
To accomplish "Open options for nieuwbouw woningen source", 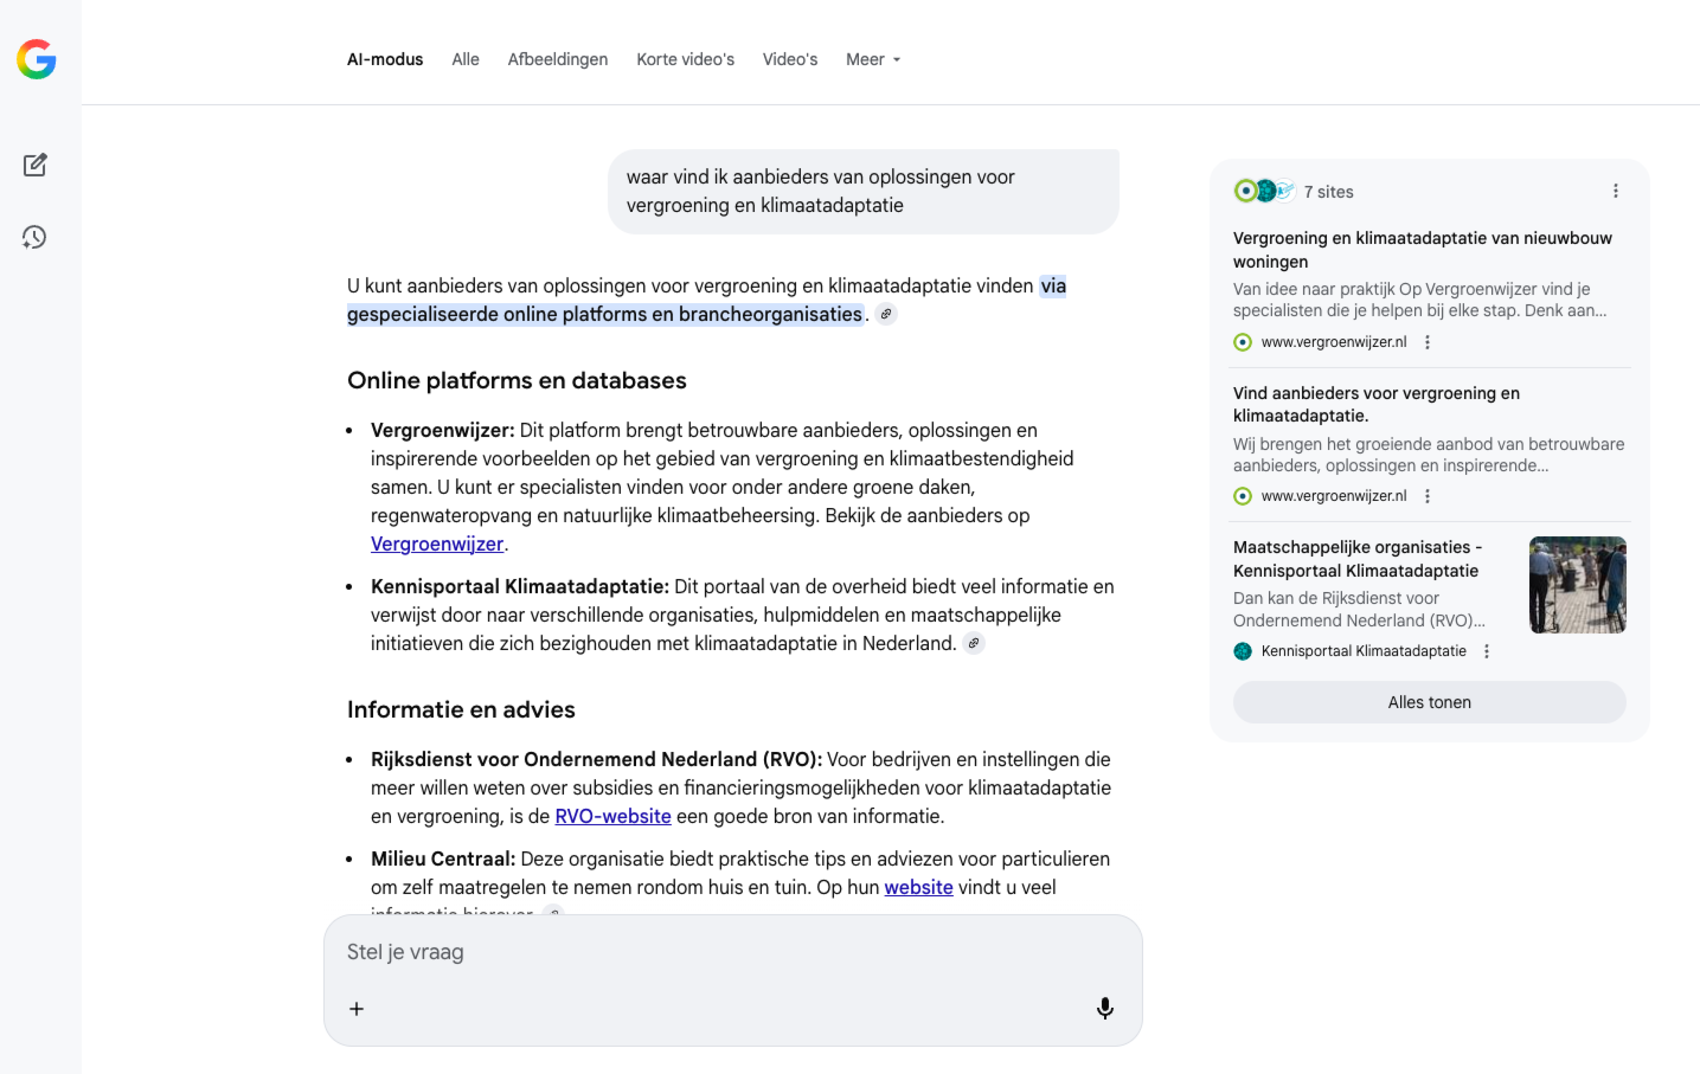I will pyautogui.click(x=1427, y=342).
